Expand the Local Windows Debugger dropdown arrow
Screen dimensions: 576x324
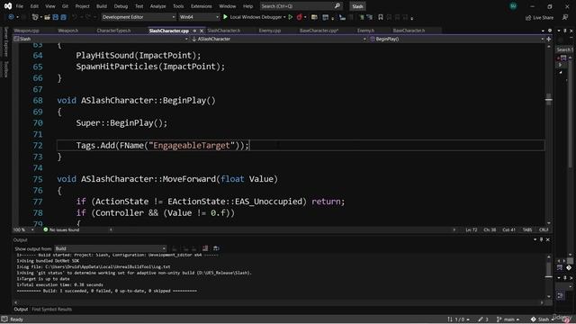[284, 17]
